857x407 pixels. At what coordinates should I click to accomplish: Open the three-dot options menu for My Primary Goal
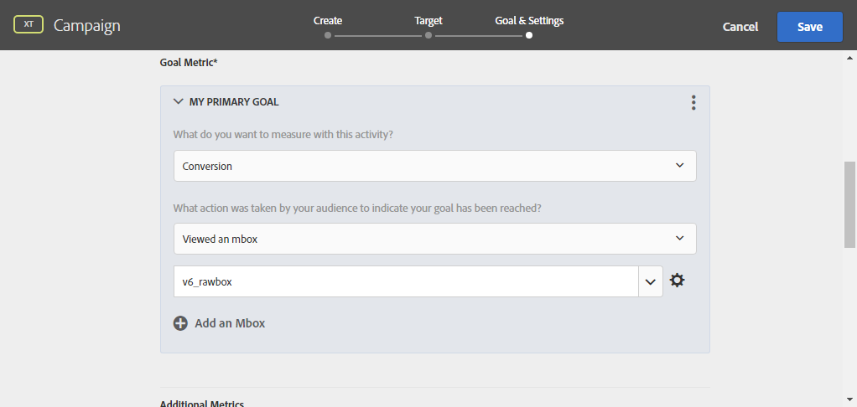693,102
